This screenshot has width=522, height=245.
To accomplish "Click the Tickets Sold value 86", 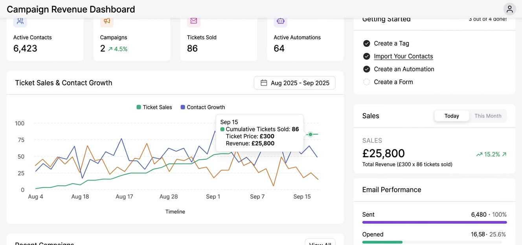I will point(192,49).
